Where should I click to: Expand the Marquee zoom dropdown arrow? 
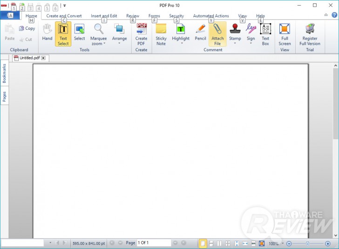[x=104, y=43]
